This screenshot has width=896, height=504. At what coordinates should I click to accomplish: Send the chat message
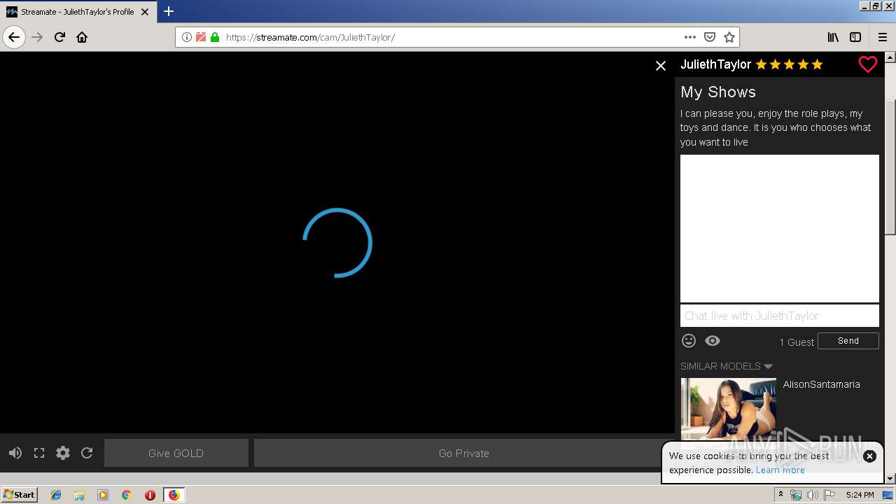click(x=848, y=341)
